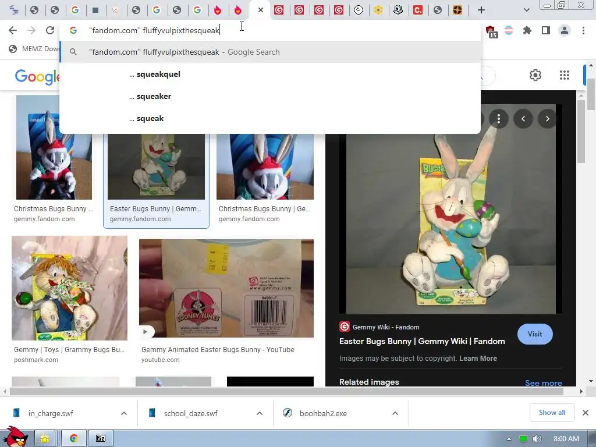The width and height of the screenshot is (596, 447).
Task: Close the downloads bar
Action: 586,413
